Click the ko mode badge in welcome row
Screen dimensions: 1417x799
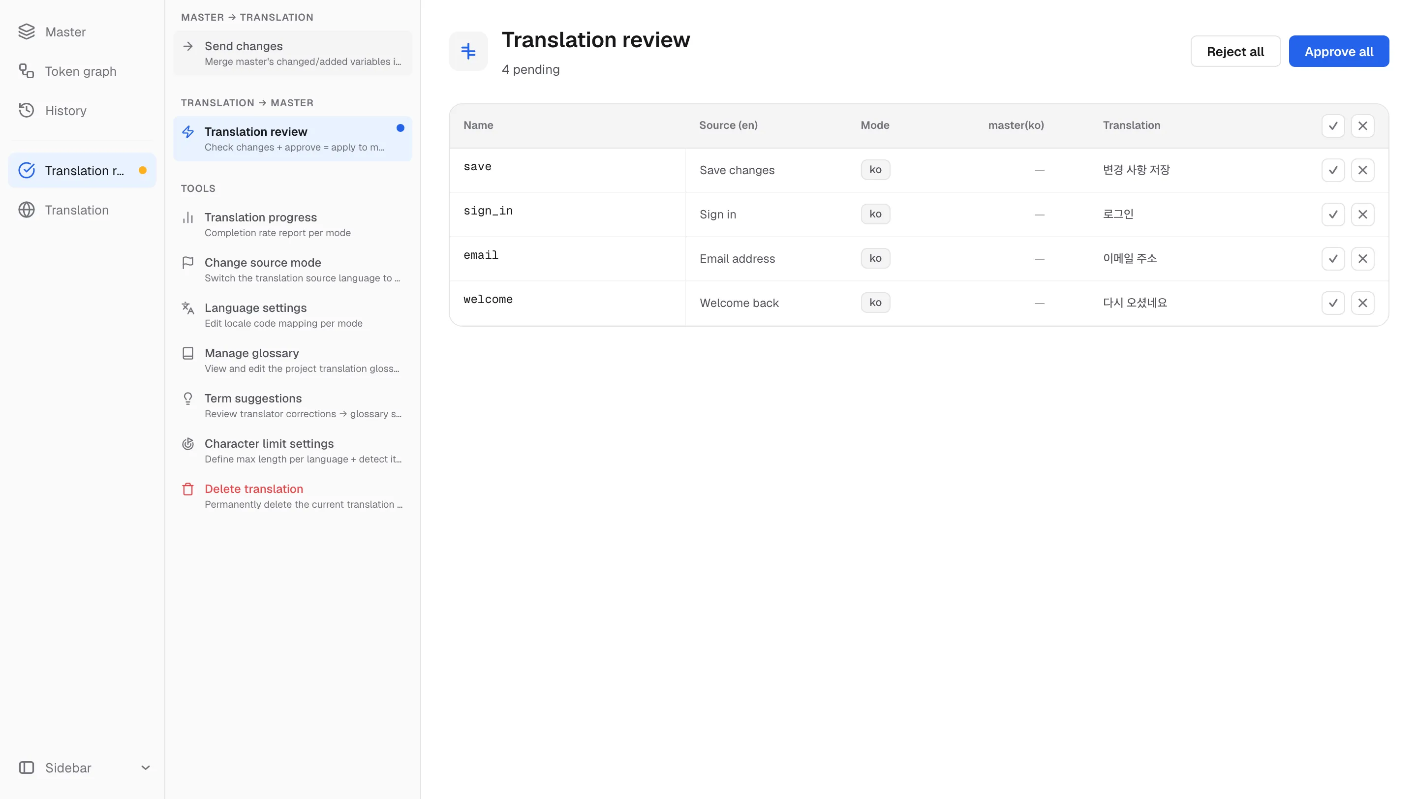(875, 303)
